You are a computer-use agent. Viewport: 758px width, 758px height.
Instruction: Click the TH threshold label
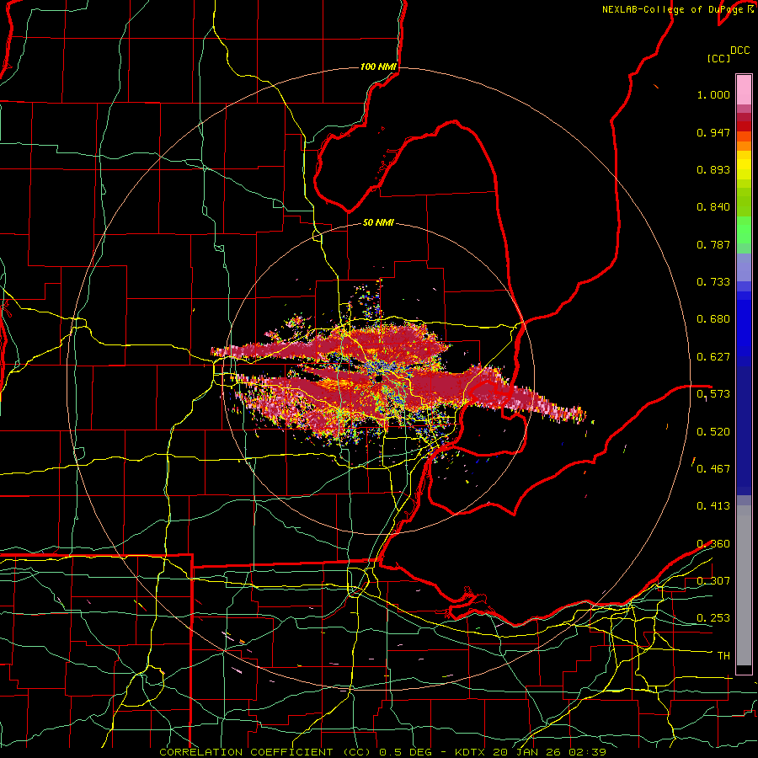pos(723,656)
